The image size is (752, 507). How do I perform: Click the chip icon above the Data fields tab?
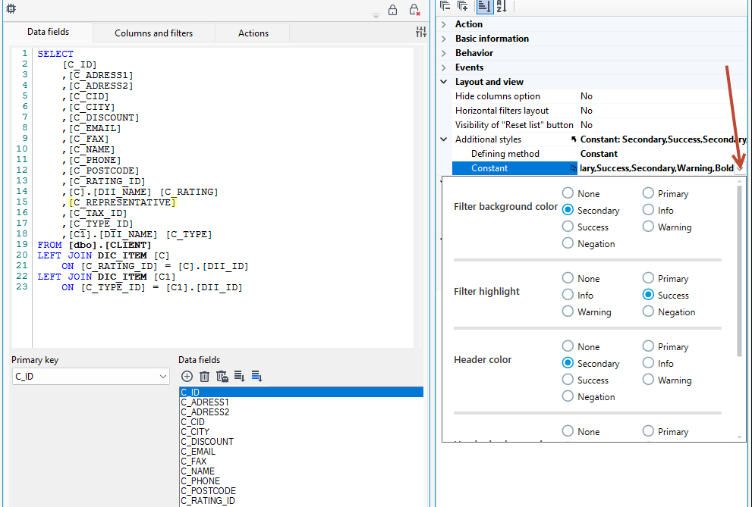pyautogui.click(x=11, y=8)
